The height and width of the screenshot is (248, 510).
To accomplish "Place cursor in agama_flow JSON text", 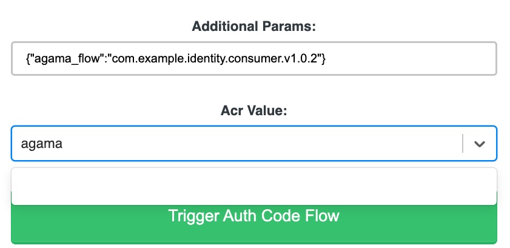I will (176, 59).
